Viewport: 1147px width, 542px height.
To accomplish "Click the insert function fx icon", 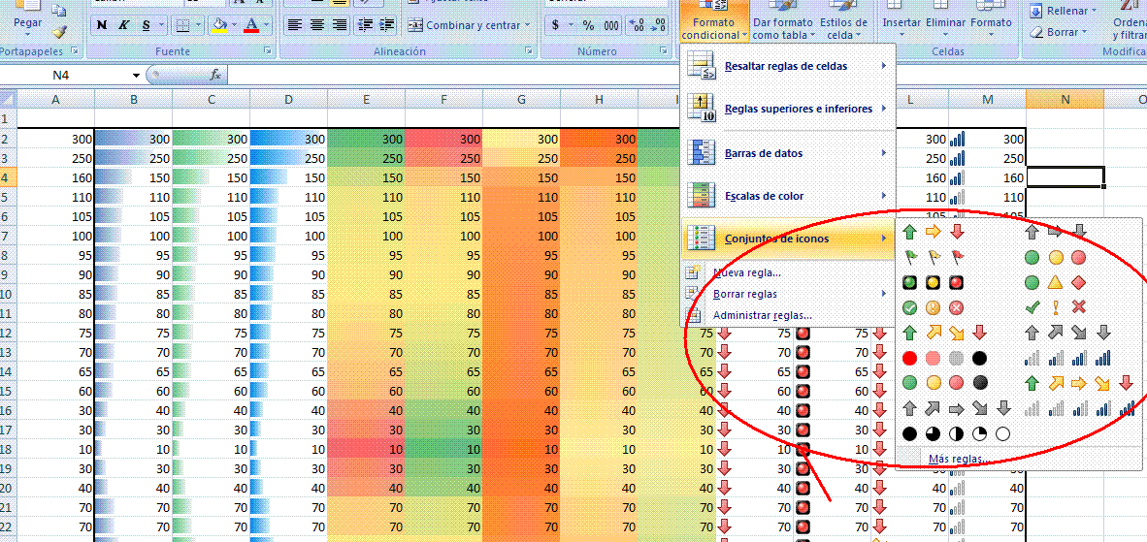I will pos(215,75).
